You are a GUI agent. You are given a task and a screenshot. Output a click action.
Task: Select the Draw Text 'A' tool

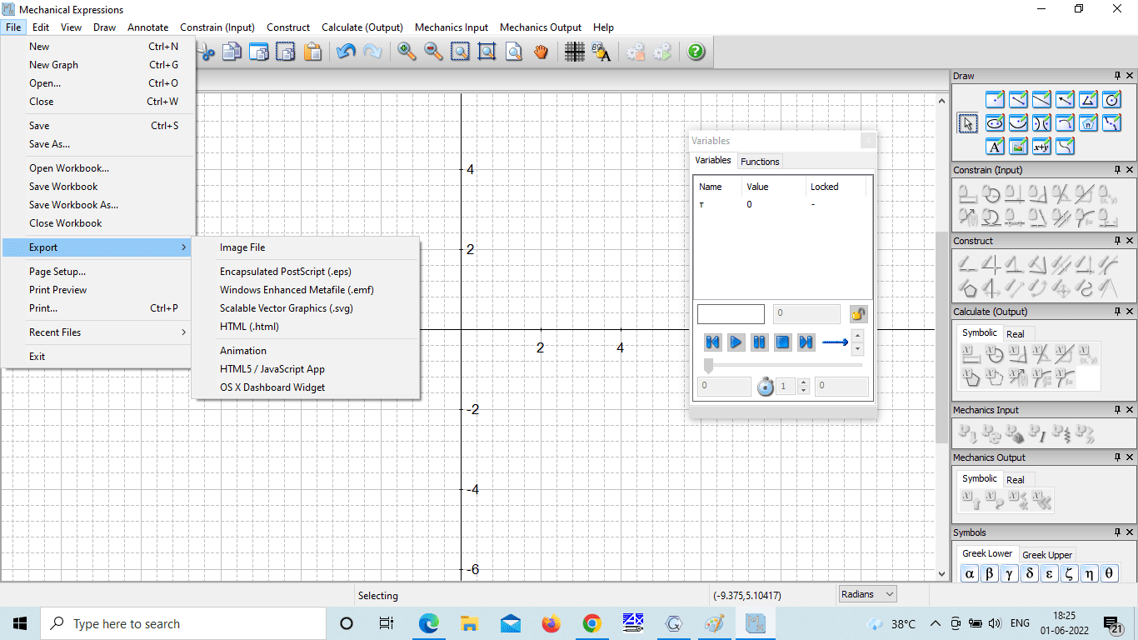(x=995, y=147)
